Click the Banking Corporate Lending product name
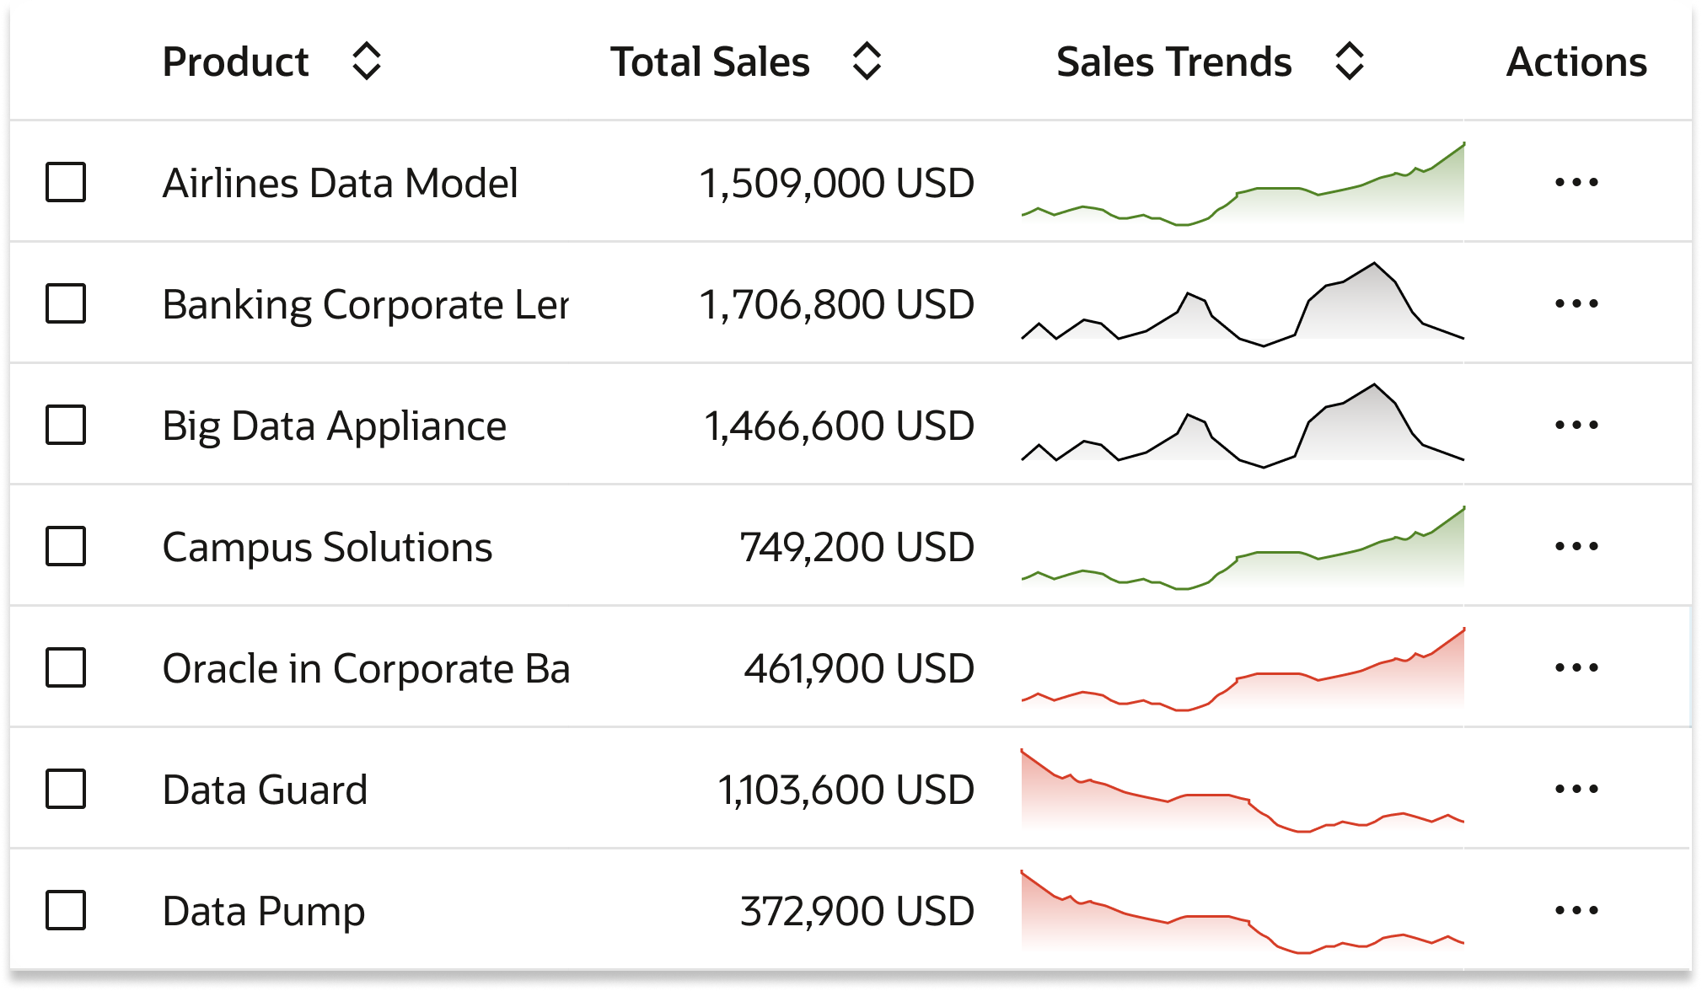Screen dimensions: 1702x991 [x=368, y=303]
